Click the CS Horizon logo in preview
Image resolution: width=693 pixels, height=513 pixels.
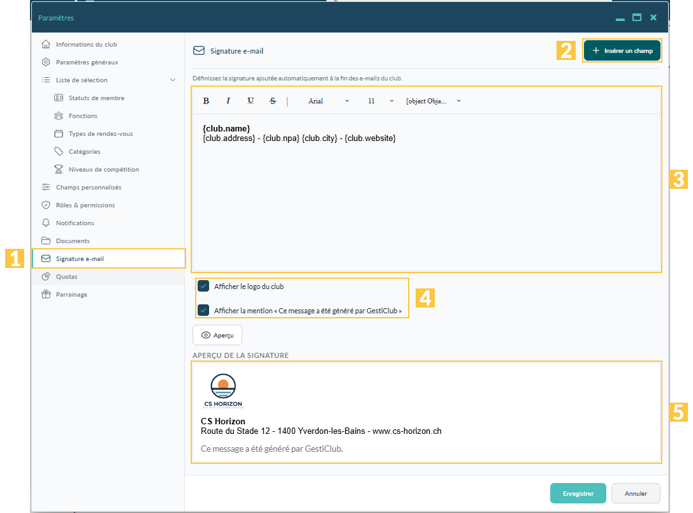pyautogui.click(x=223, y=391)
